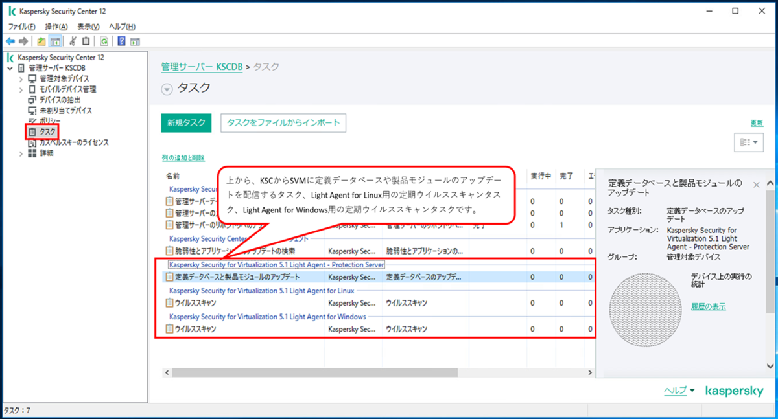Screen dimensions: 778x419
Task: Click the 更新 link
Action: [x=757, y=123]
